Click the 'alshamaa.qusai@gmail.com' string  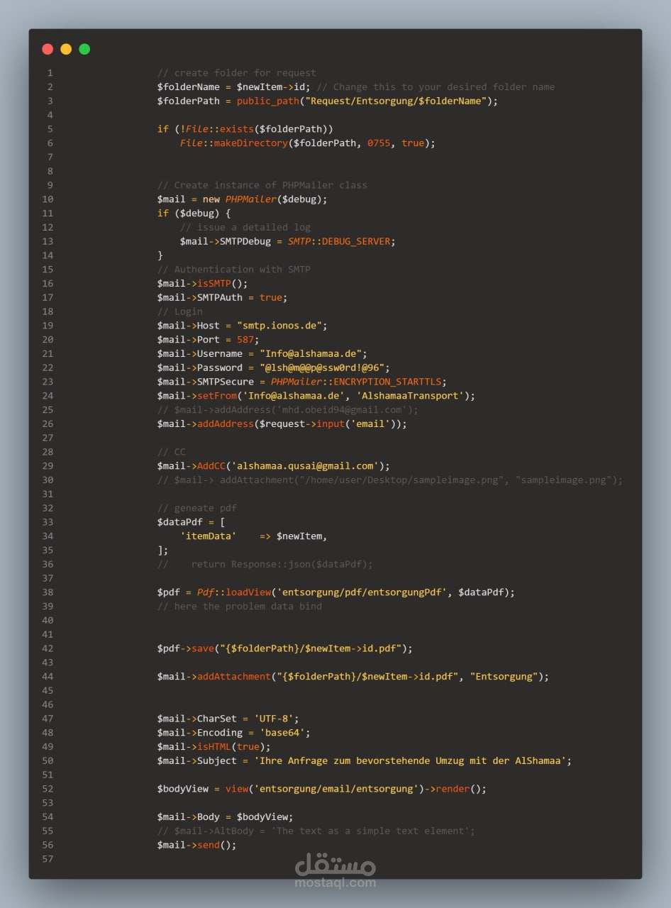(x=305, y=465)
